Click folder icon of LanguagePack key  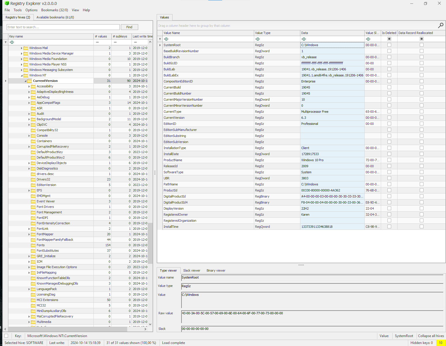pyautogui.click(x=33, y=289)
